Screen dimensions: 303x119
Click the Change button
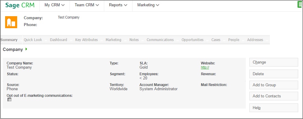coord(273,62)
